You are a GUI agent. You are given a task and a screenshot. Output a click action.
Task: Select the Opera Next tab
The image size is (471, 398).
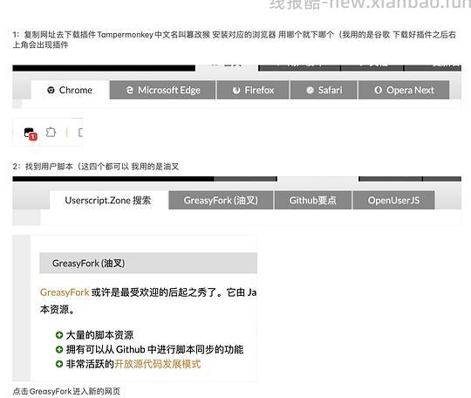pyautogui.click(x=404, y=90)
